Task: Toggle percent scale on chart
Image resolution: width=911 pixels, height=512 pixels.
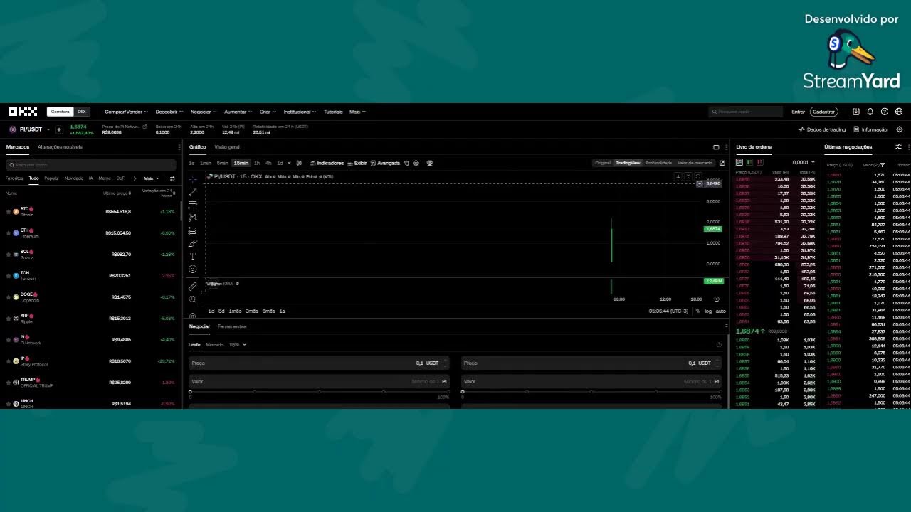Action: [698, 311]
